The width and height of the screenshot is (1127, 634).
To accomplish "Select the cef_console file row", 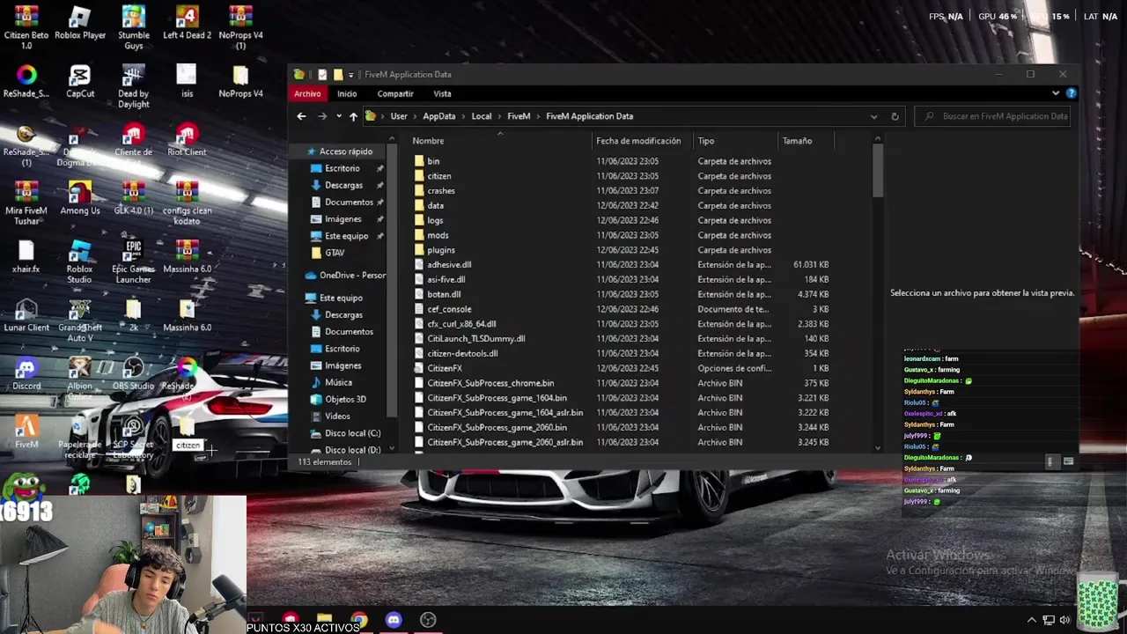I will coord(622,309).
